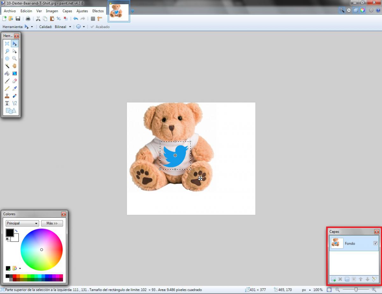Screen dimensions: 382x294
Task: Click the Deselect toolbar icon
Action: pos(65,19)
